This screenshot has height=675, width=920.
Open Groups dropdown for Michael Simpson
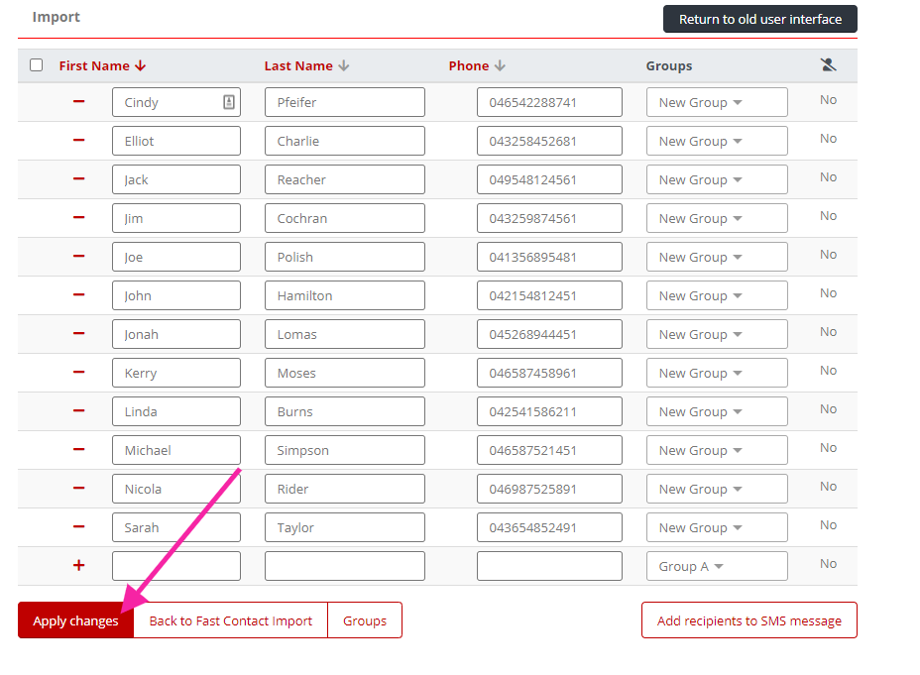(717, 451)
